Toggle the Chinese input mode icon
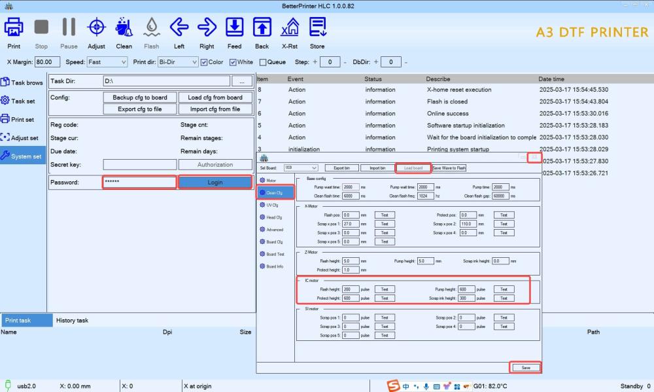This screenshot has width=654, height=392. tap(405, 386)
